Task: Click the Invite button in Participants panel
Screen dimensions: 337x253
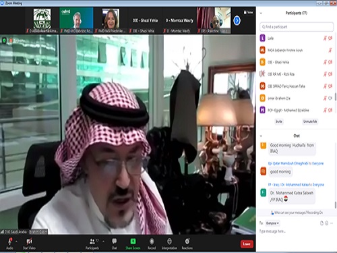Action: 279,121
